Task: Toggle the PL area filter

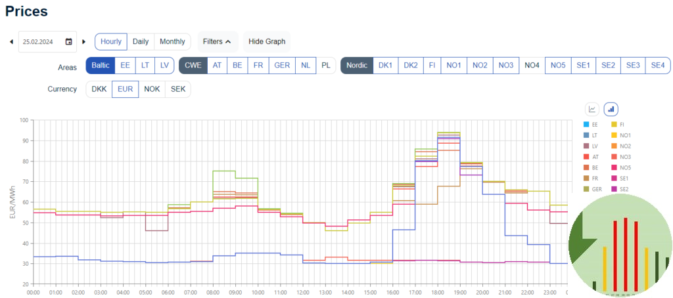Action: click(326, 66)
